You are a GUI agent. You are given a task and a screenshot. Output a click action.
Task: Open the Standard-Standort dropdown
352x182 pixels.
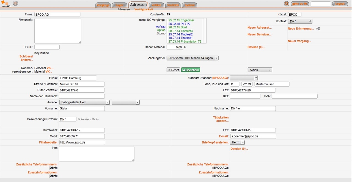(x=244, y=78)
